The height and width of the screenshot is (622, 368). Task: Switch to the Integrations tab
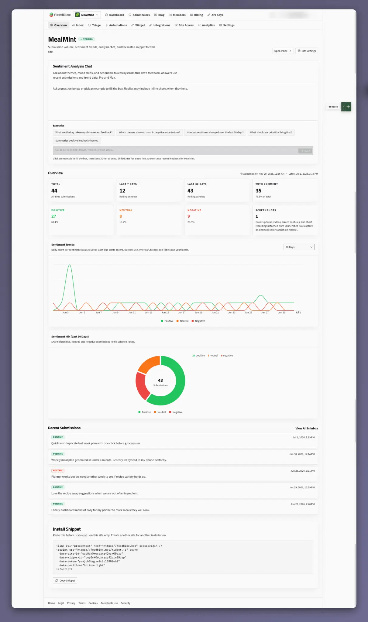160,25
